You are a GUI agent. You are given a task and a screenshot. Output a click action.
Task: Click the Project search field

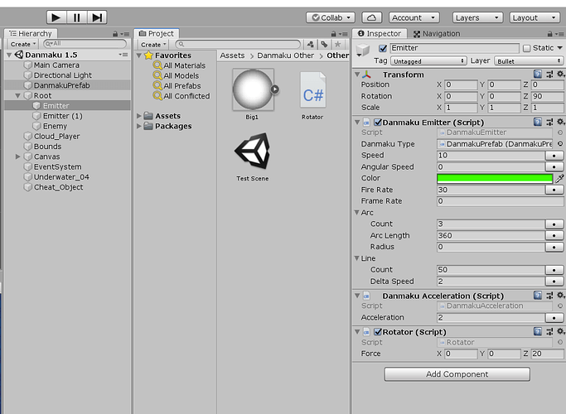[238, 45]
